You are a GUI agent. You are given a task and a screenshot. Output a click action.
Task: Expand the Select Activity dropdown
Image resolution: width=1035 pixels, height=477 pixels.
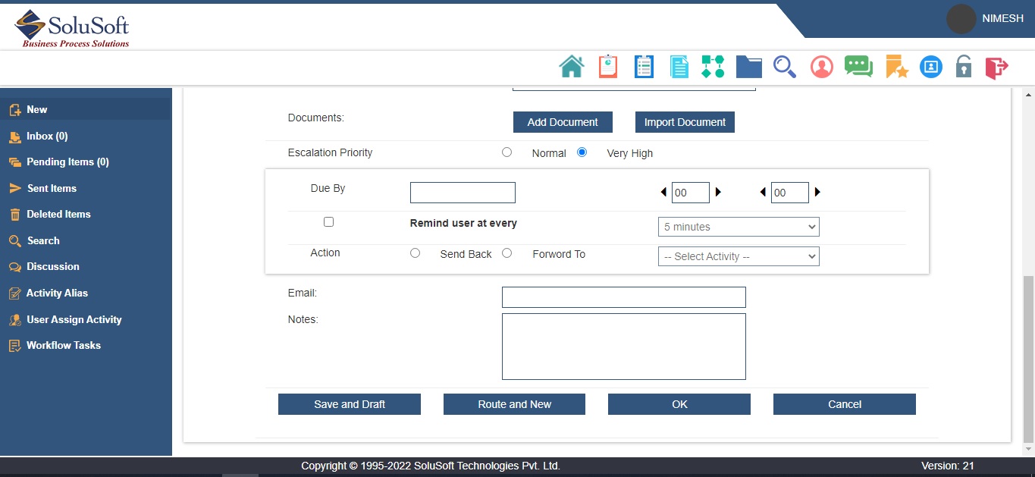click(739, 256)
